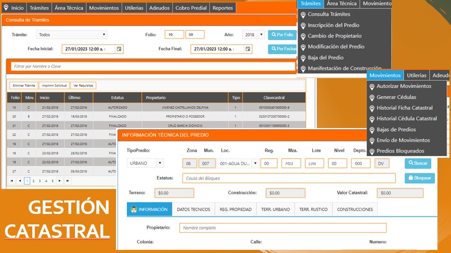Switch to the DATOS TECNICOS tab

(194, 209)
